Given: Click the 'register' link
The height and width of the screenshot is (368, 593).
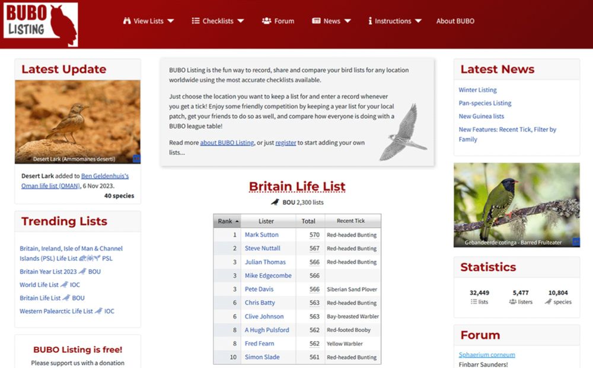Looking at the screenshot, I should 286,143.
